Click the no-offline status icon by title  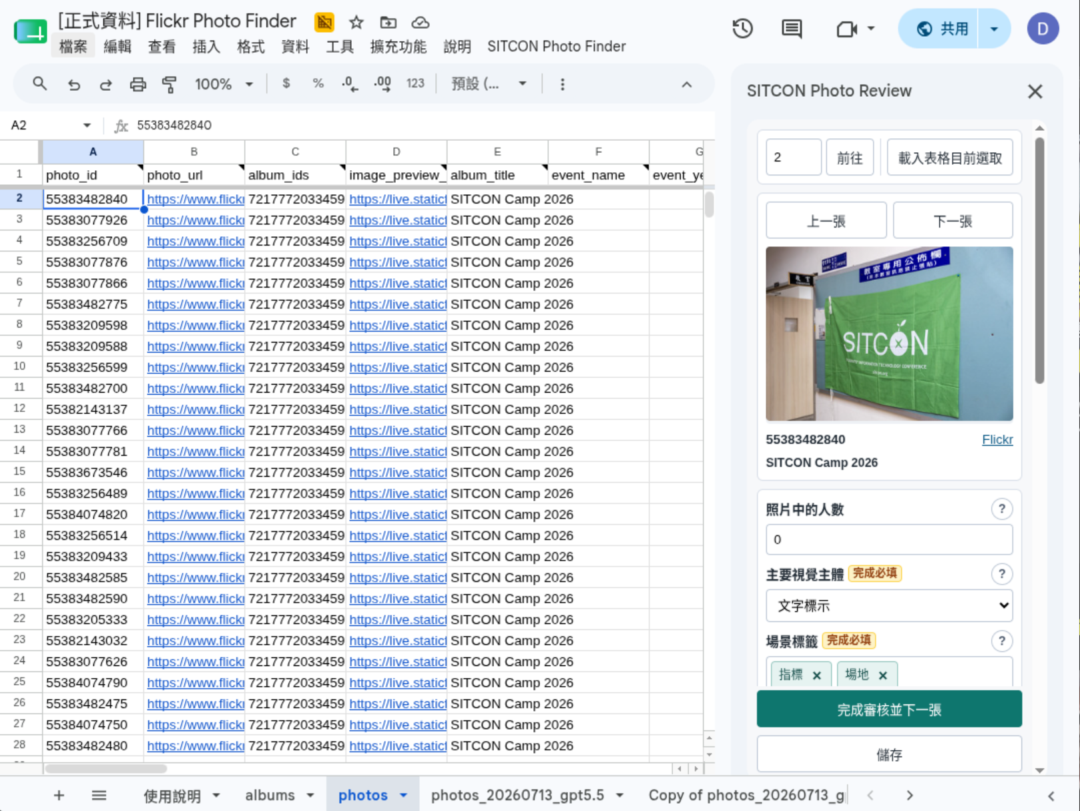[324, 23]
